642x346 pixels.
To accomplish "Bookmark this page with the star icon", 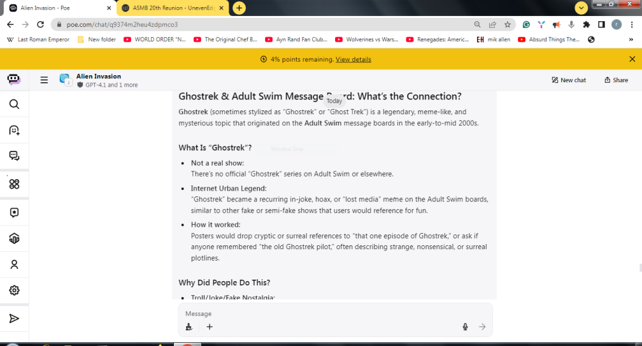I will point(508,24).
